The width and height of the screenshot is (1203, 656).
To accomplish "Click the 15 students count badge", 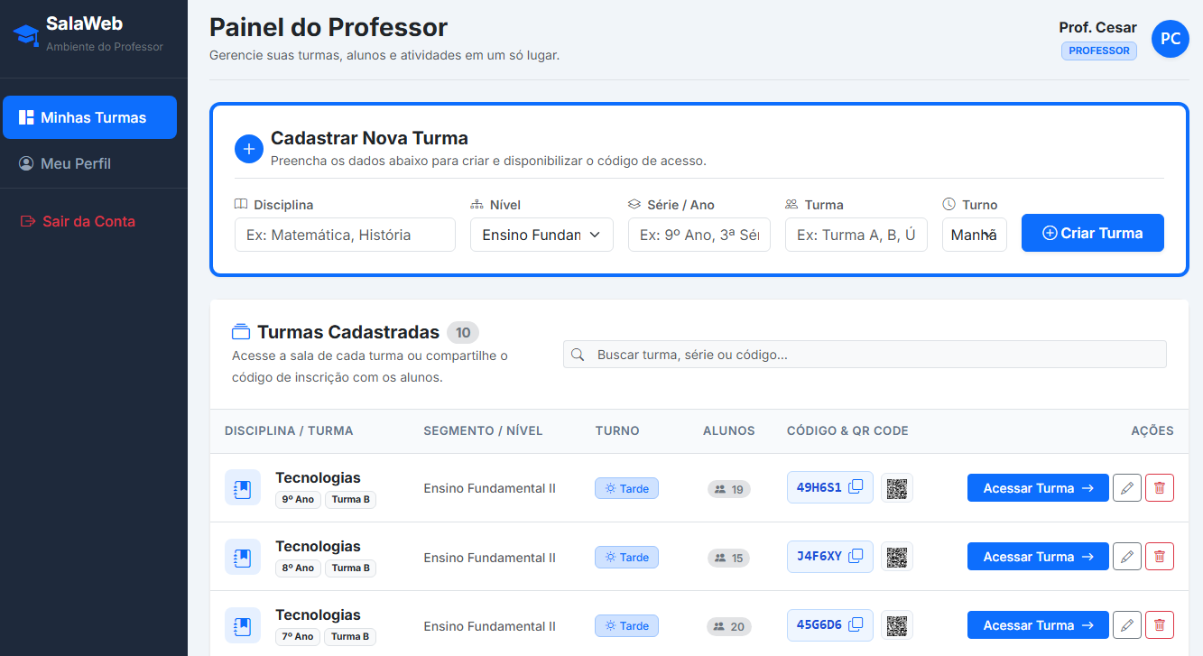I will tap(728, 558).
